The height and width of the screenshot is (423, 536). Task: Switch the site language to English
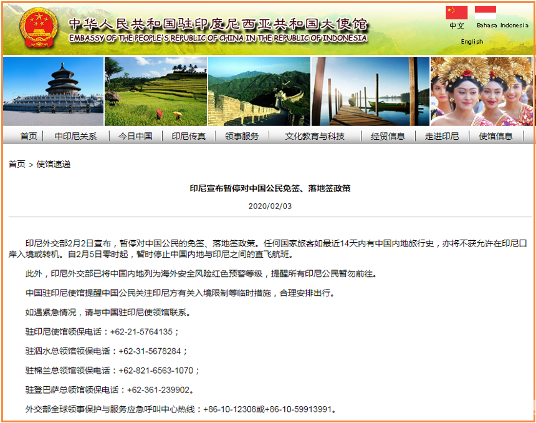[472, 42]
